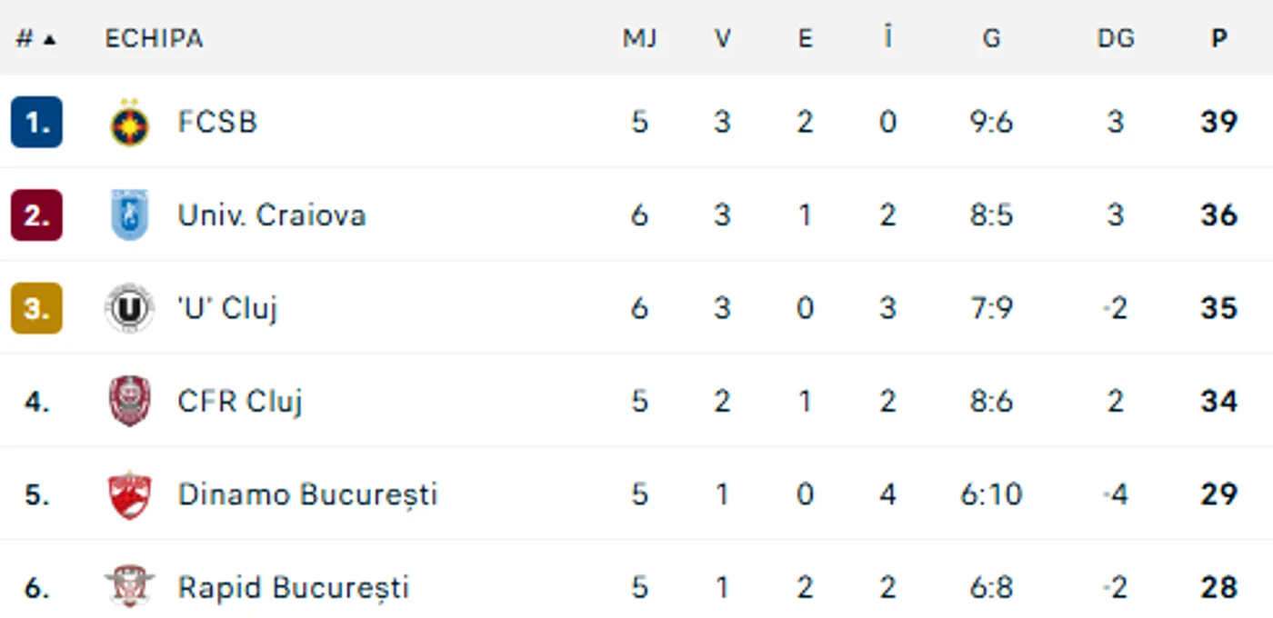Click the maroon position 2 badge
This screenshot has width=1273, height=618.
coord(36,215)
